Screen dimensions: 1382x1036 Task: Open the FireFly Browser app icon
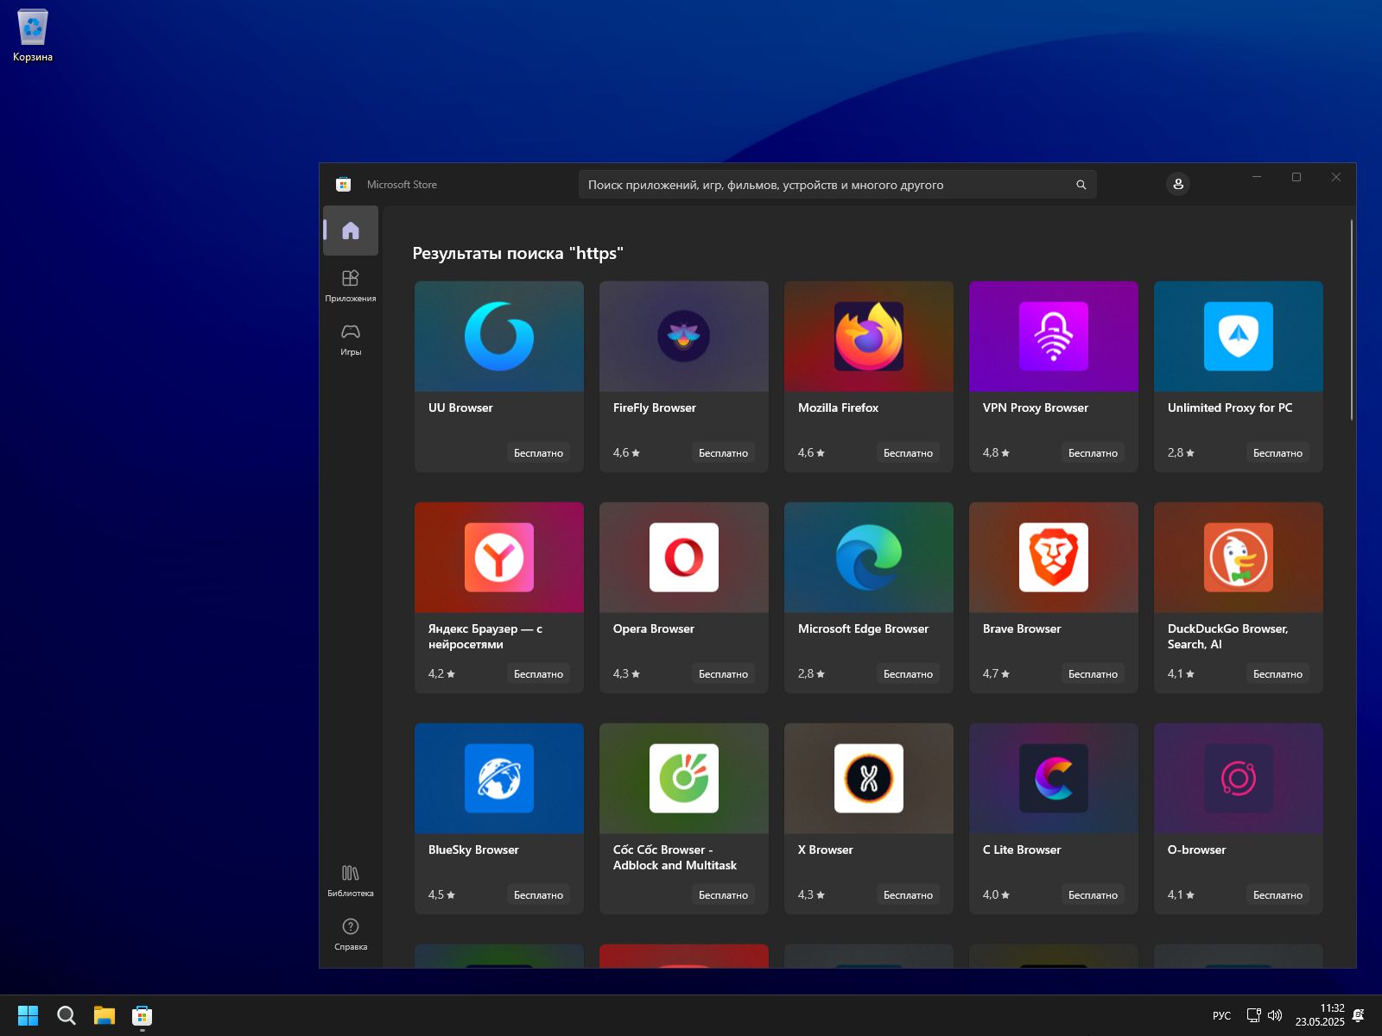(684, 336)
